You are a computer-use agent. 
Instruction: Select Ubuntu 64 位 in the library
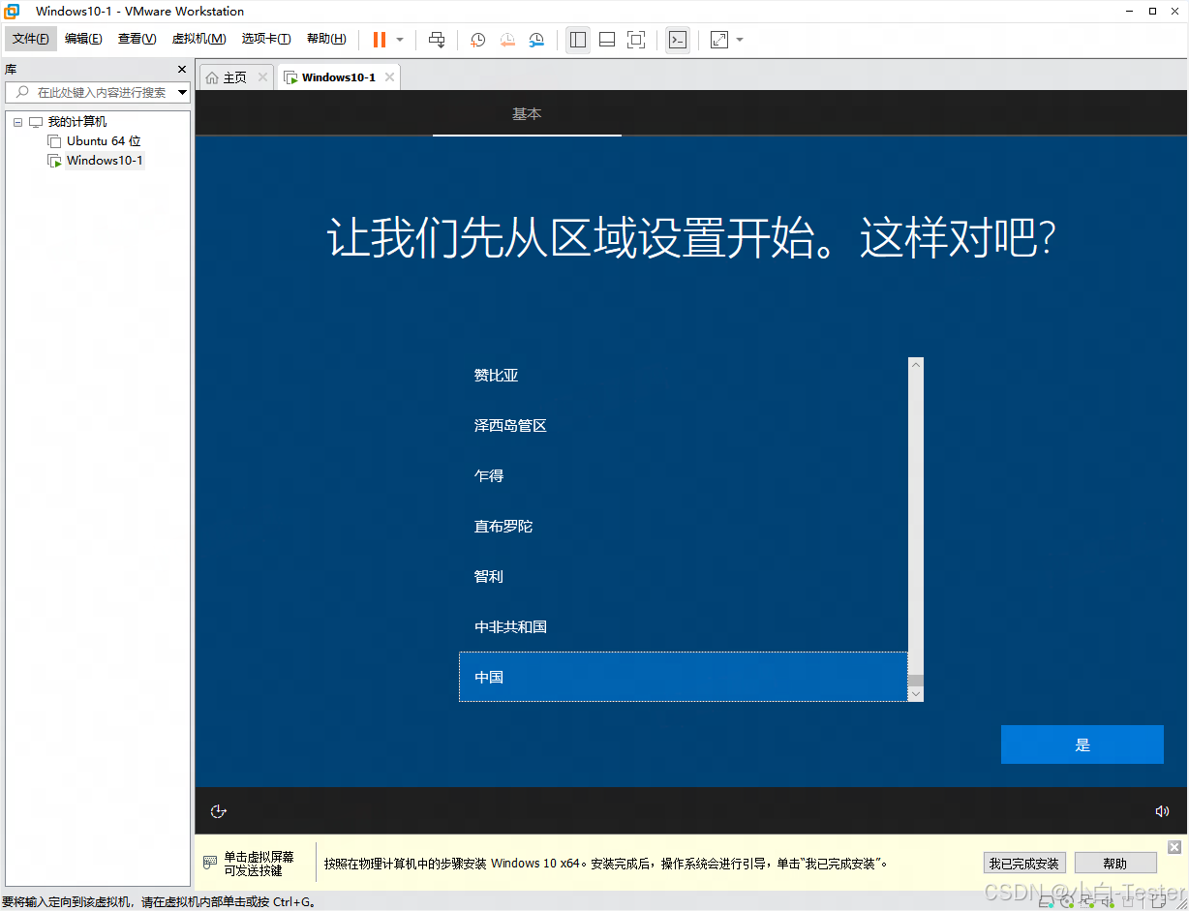coord(104,141)
